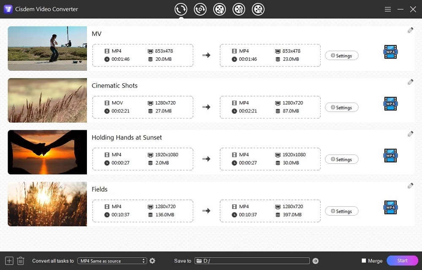Click the MP4 icon beside Cinematic Shots

pyautogui.click(x=390, y=104)
